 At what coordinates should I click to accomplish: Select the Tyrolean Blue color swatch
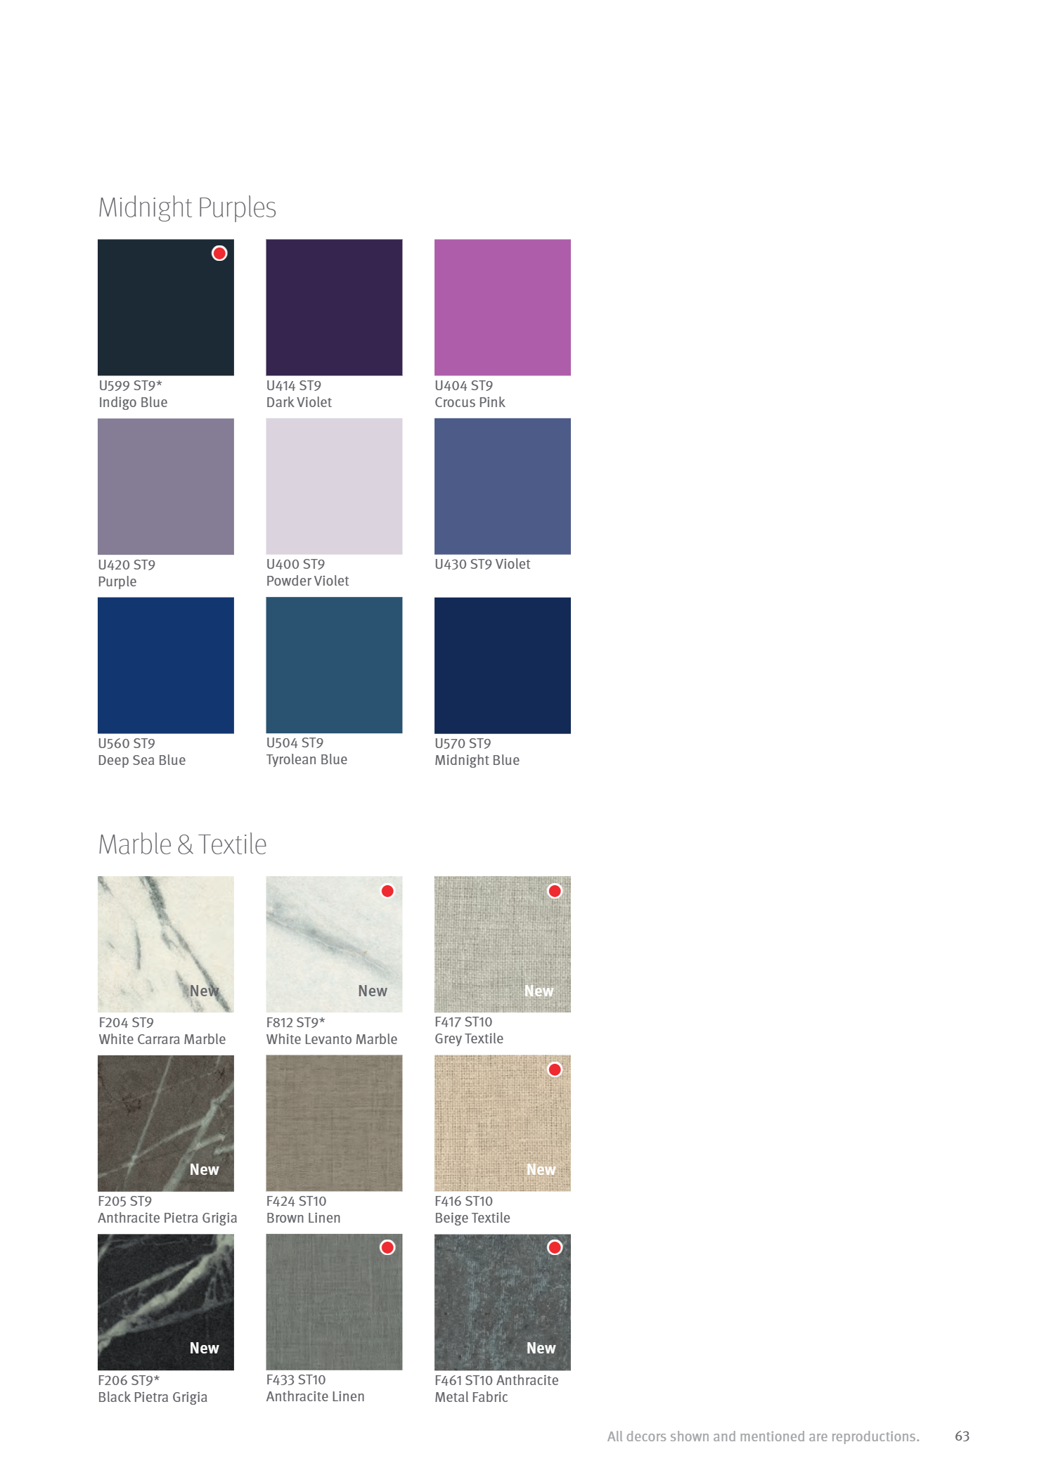[334, 664]
